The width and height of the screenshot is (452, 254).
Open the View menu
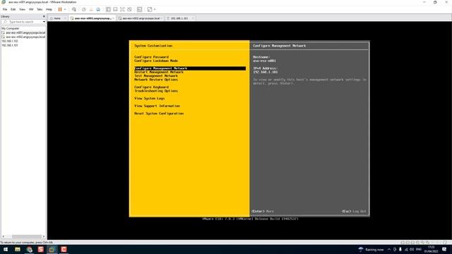[22, 9]
